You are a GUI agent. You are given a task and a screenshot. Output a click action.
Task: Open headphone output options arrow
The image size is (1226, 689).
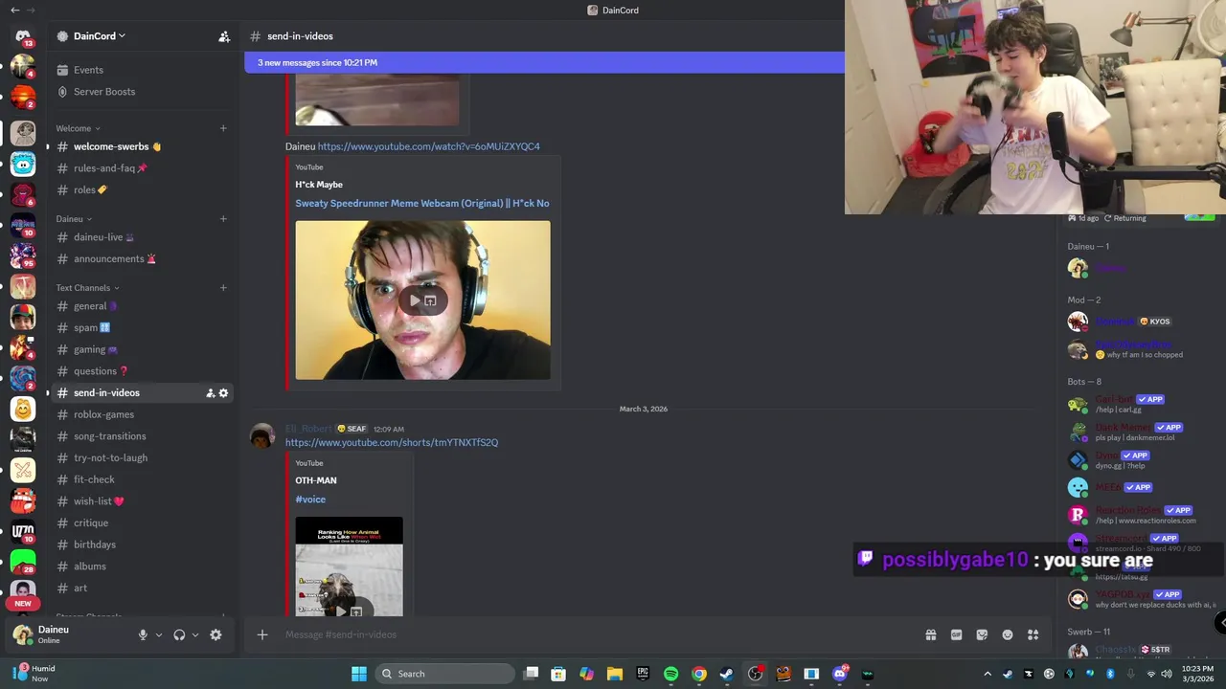pos(194,634)
